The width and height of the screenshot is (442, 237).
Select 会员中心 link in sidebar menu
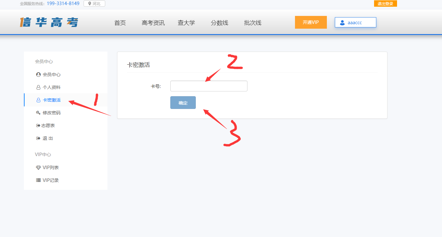tap(52, 75)
